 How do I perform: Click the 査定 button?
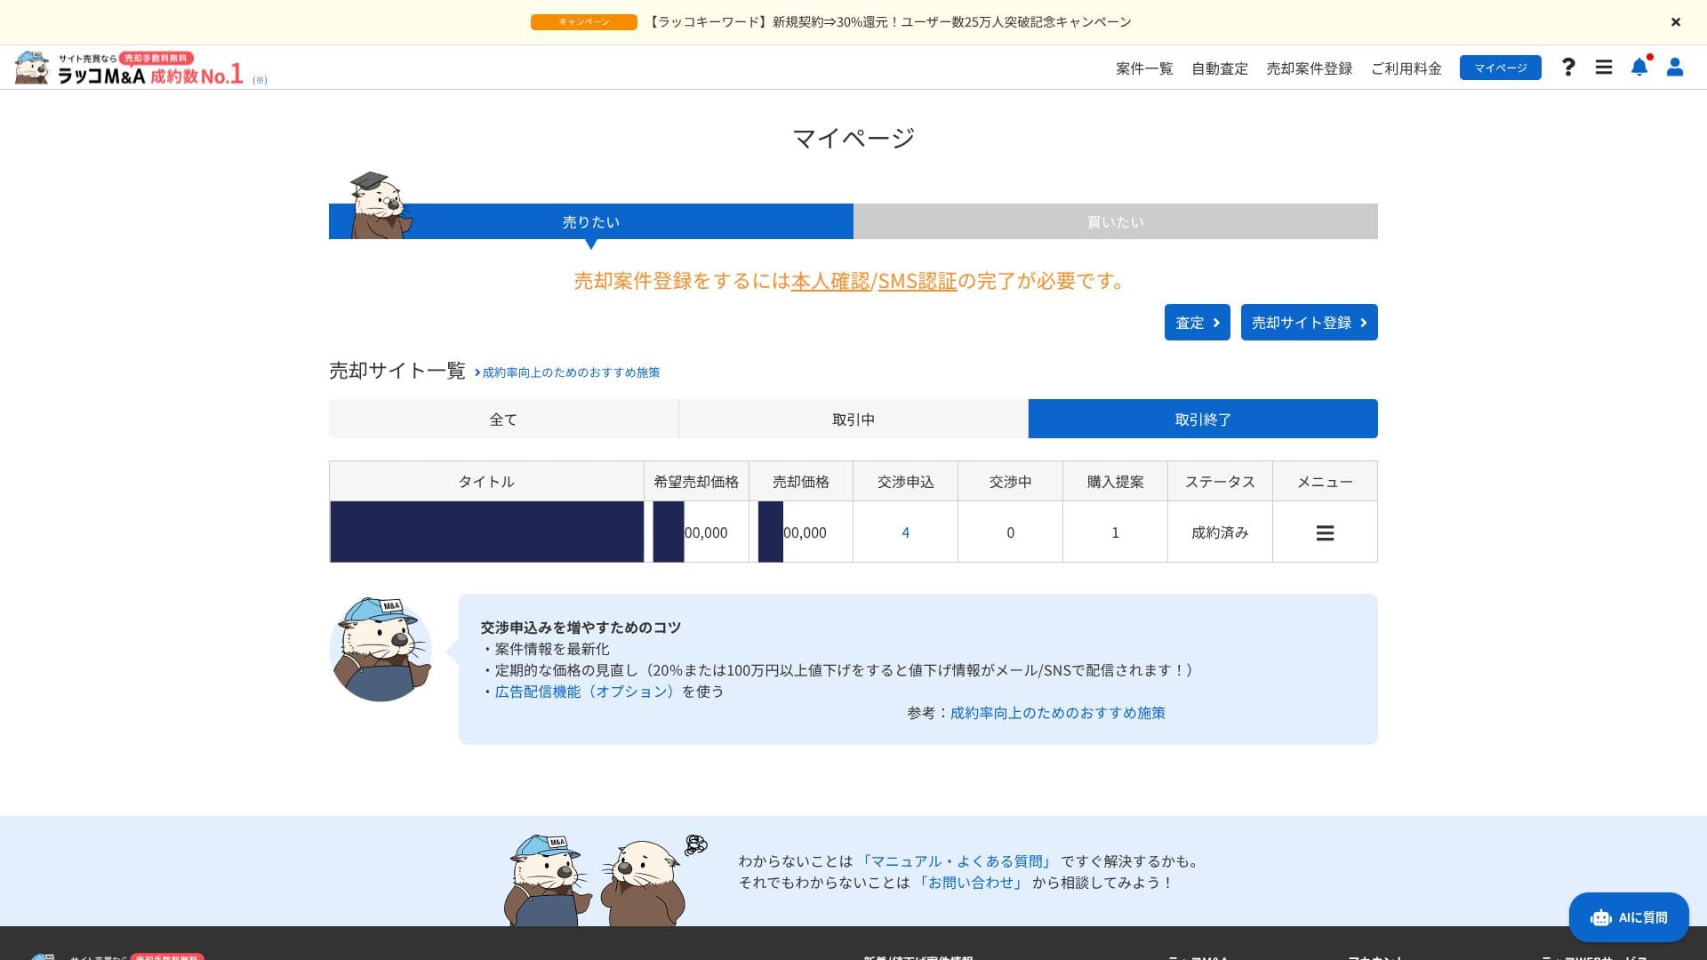1197,323
